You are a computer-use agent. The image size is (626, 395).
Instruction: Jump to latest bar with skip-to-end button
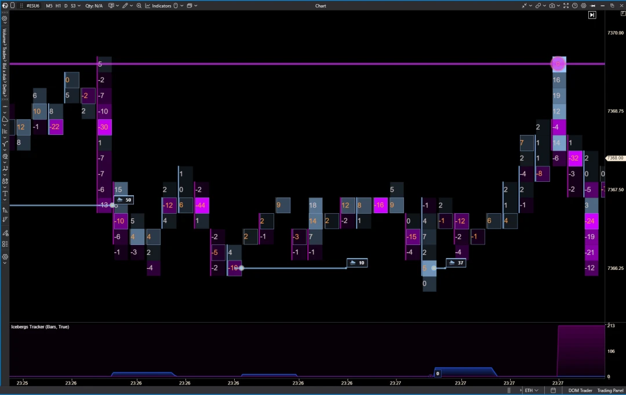(x=592, y=14)
